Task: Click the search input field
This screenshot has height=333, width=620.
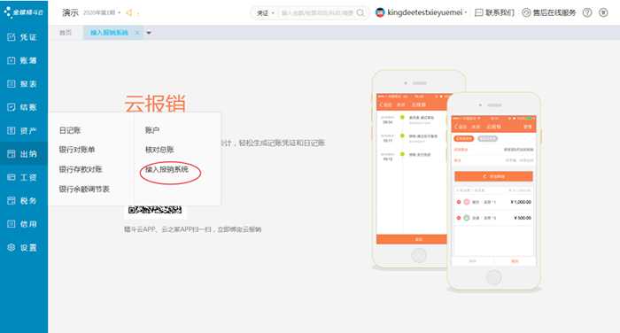Action: pyautogui.click(x=317, y=13)
